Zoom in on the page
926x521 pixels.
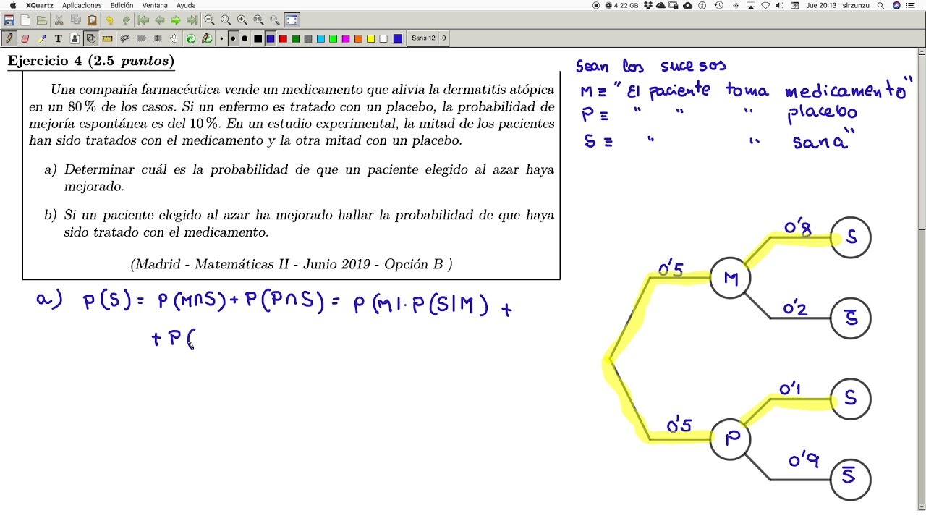pos(242,20)
